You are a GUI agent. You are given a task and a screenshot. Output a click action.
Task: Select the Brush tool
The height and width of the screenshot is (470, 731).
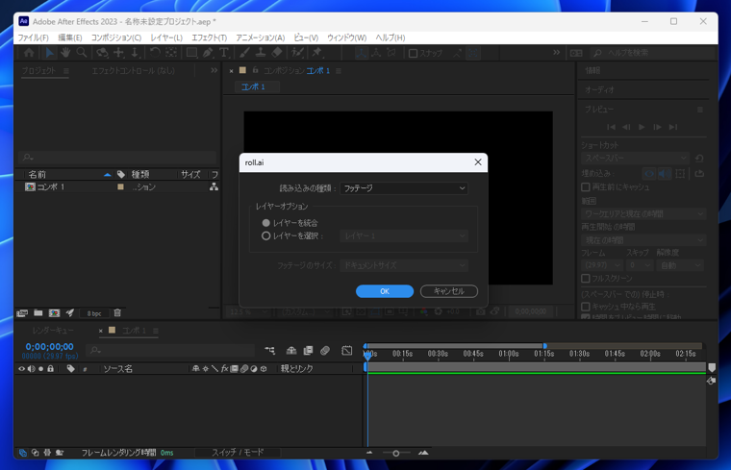click(x=244, y=53)
